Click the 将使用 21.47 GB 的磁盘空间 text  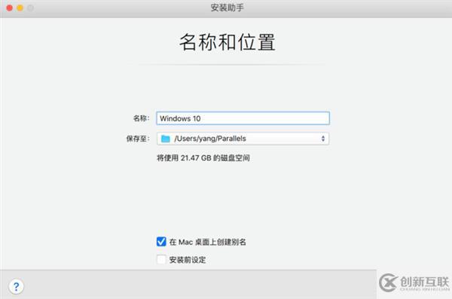(x=203, y=157)
